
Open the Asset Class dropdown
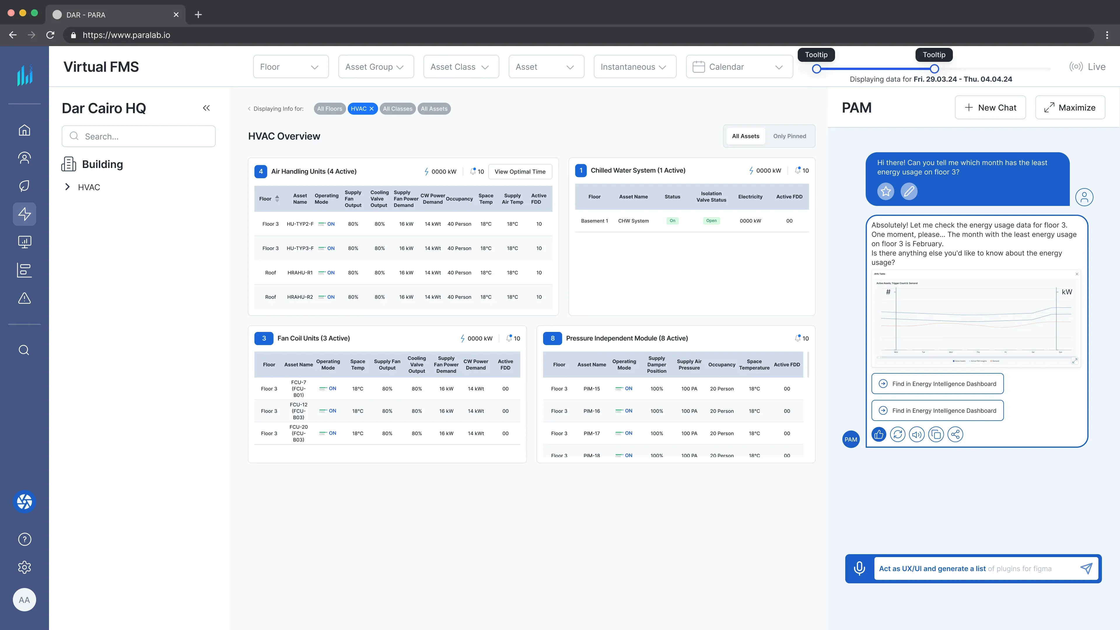461,66
